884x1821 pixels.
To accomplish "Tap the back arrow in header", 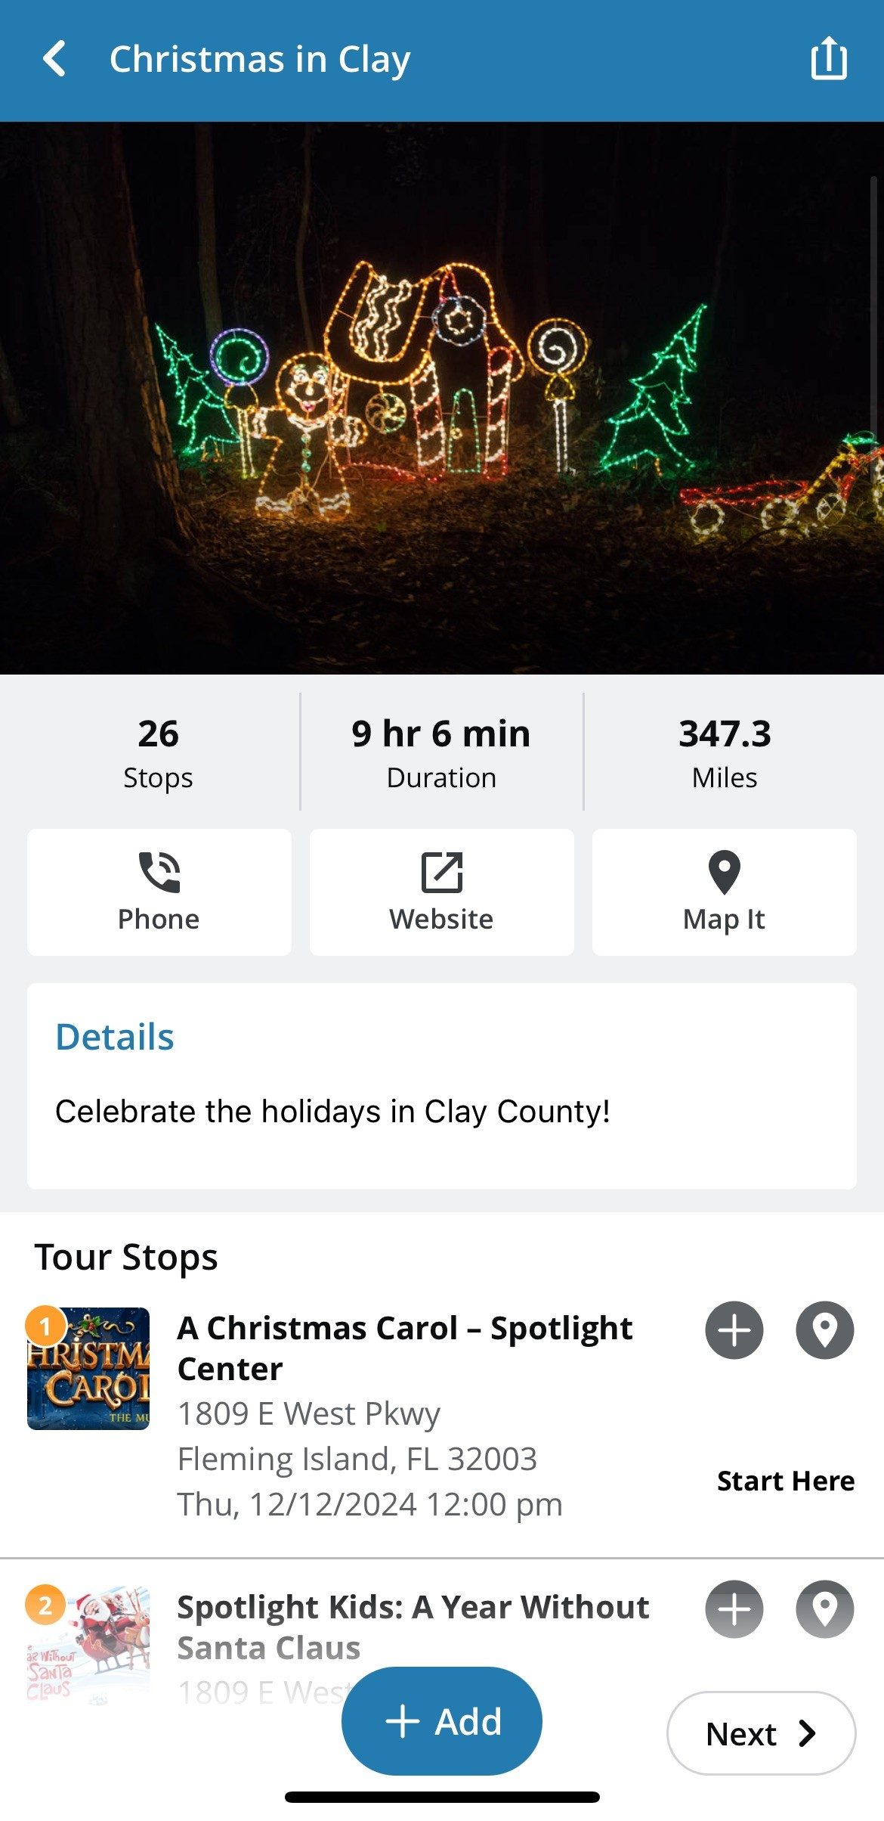I will pos(54,59).
